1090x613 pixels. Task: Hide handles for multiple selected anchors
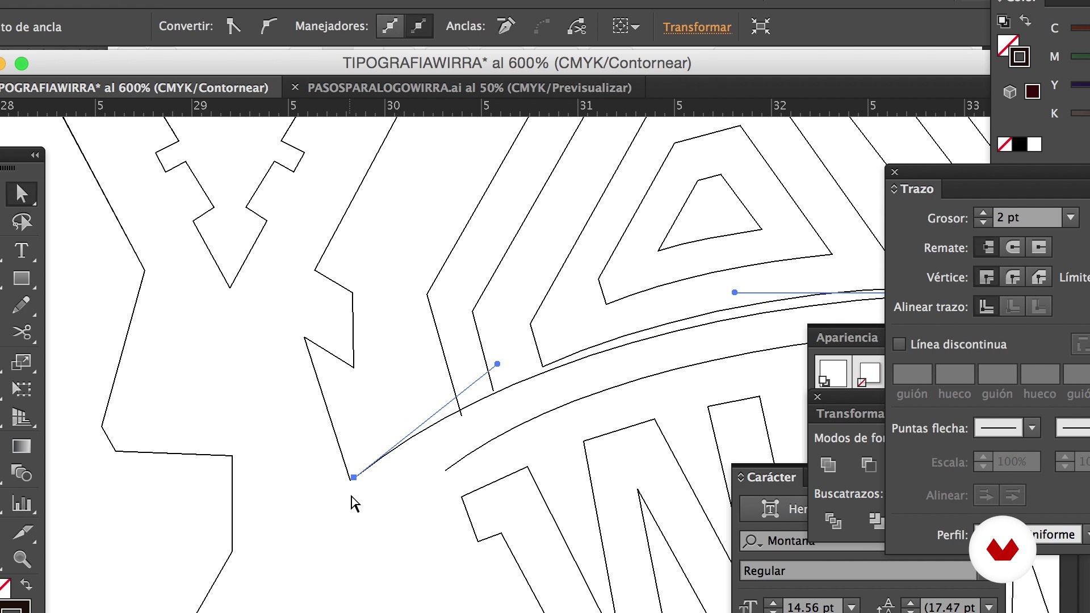point(419,26)
